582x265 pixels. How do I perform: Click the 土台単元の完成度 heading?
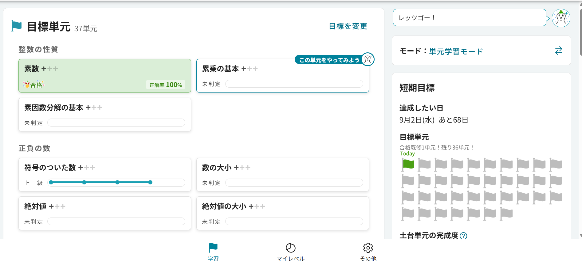[x=429, y=235]
